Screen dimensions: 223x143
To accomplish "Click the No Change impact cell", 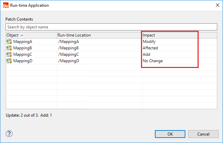I will (153, 61).
